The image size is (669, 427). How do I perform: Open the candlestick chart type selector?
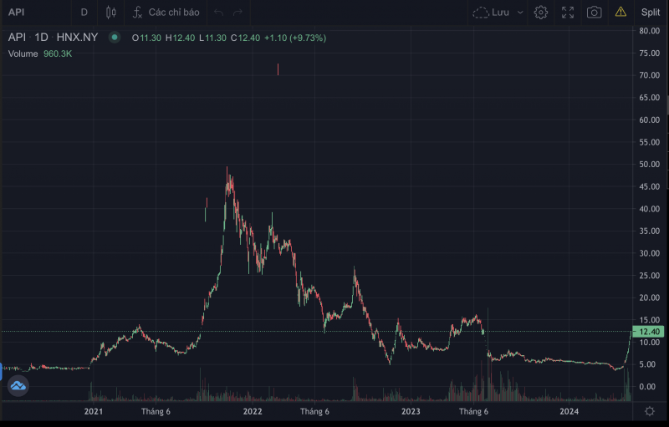click(111, 12)
